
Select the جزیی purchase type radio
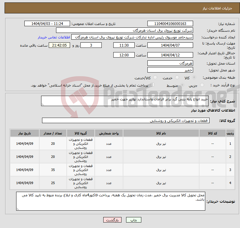click(202, 85)
